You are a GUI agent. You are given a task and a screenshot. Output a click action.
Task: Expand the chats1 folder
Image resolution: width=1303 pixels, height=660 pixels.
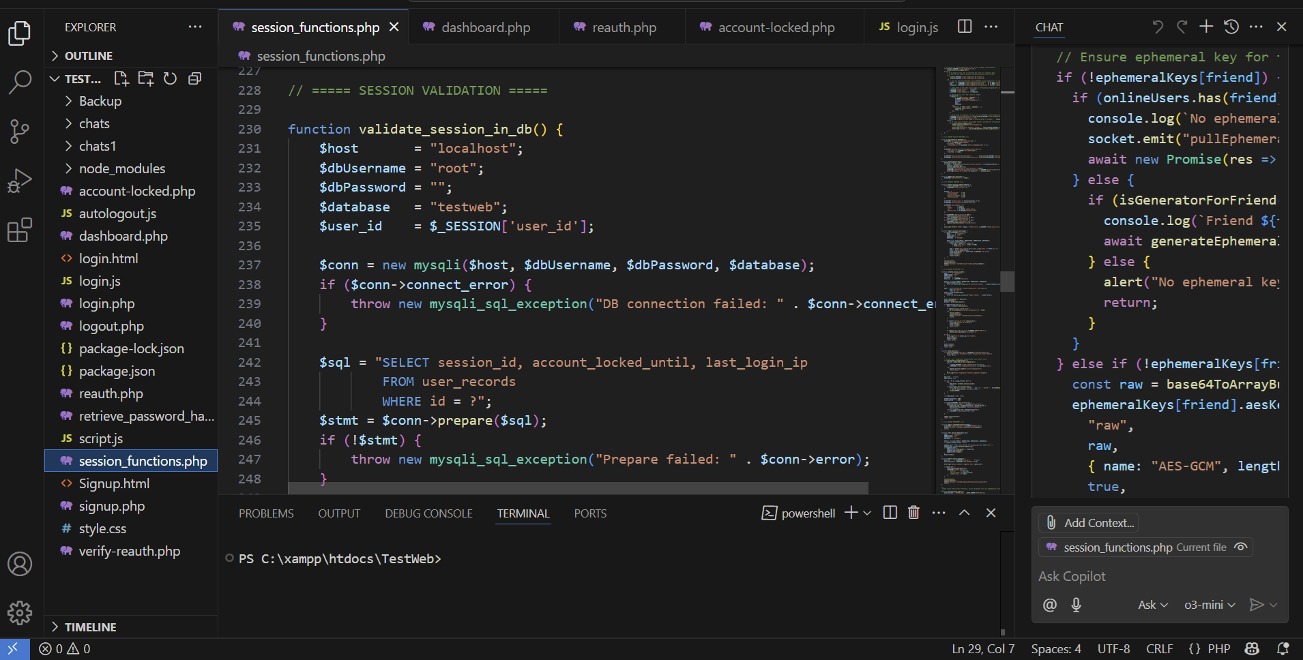(x=131, y=146)
